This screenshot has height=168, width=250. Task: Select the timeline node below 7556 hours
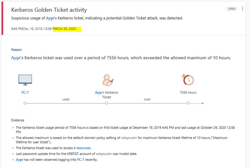(x=188, y=103)
